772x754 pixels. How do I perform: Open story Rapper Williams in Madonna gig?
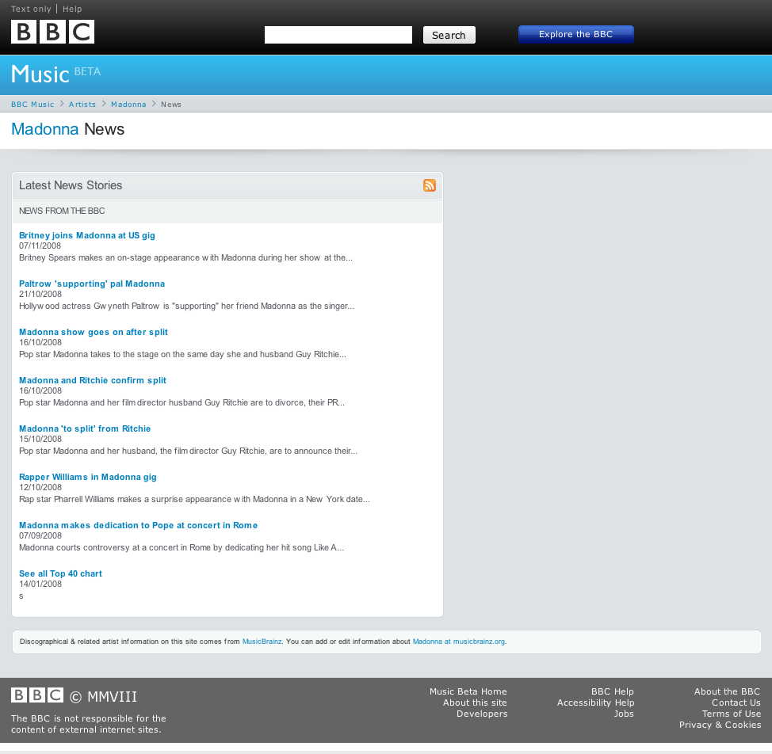[x=88, y=477]
